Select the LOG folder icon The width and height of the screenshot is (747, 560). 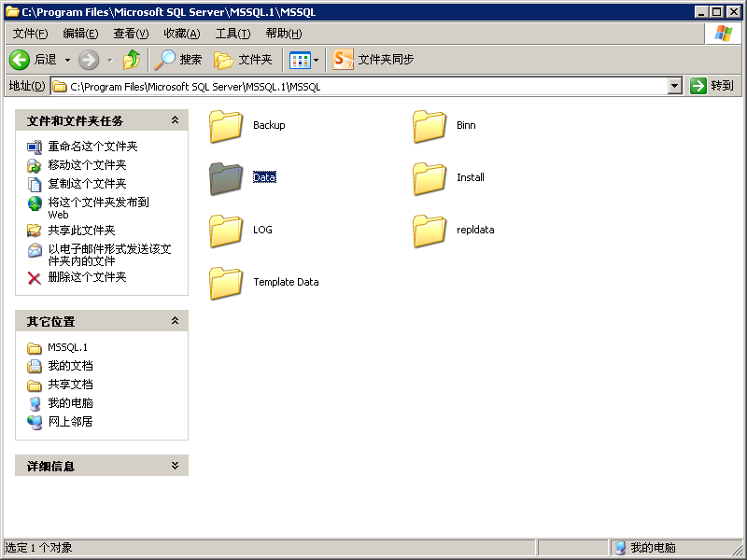[226, 231]
